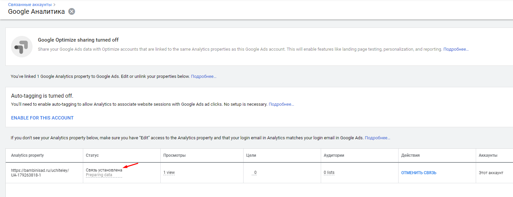Select the bambinisad.ru property row
This screenshot has height=197, width=513.
tap(259, 173)
